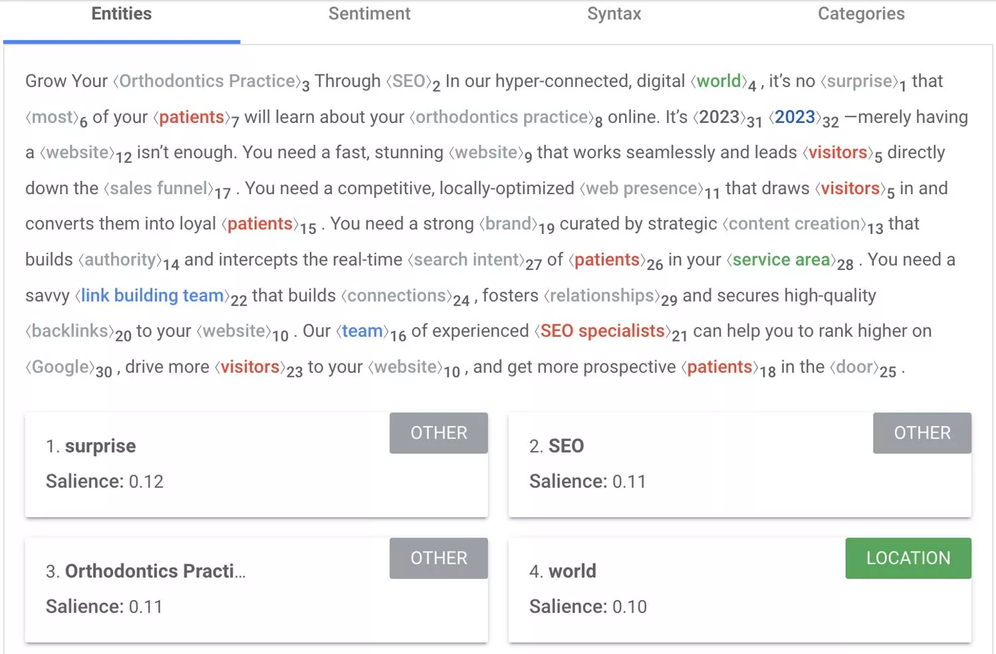Click the Entities tab

coord(122,14)
